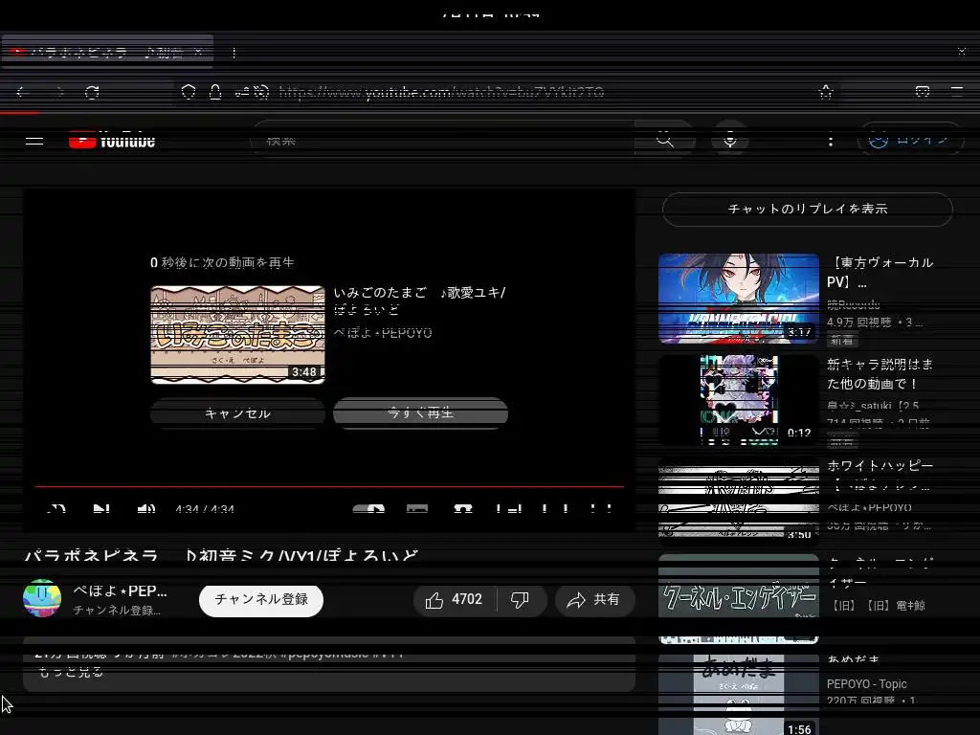
Task: Reload the page with the refresh icon
Action: (x=92, y=93)
